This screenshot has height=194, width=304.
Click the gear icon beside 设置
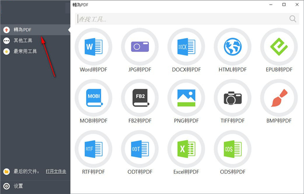click(7, 186)
